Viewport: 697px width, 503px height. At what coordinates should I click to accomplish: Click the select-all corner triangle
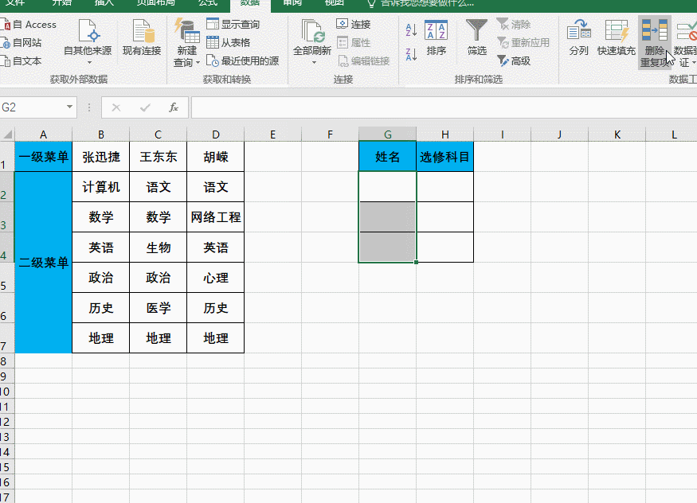click(7, 134)
